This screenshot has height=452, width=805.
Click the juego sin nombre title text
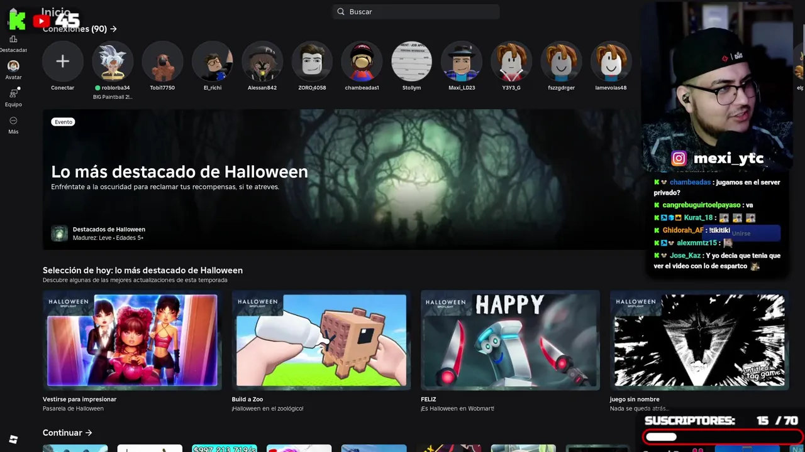point(635,399)
